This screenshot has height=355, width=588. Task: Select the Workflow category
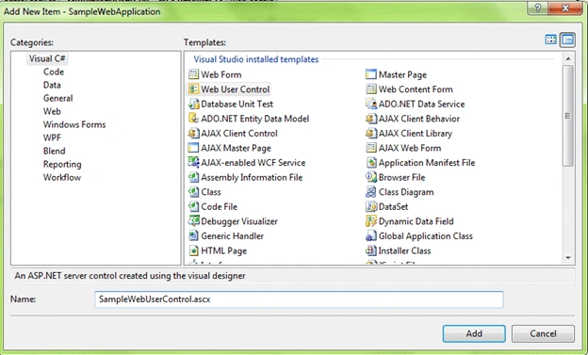click(62, 177)
